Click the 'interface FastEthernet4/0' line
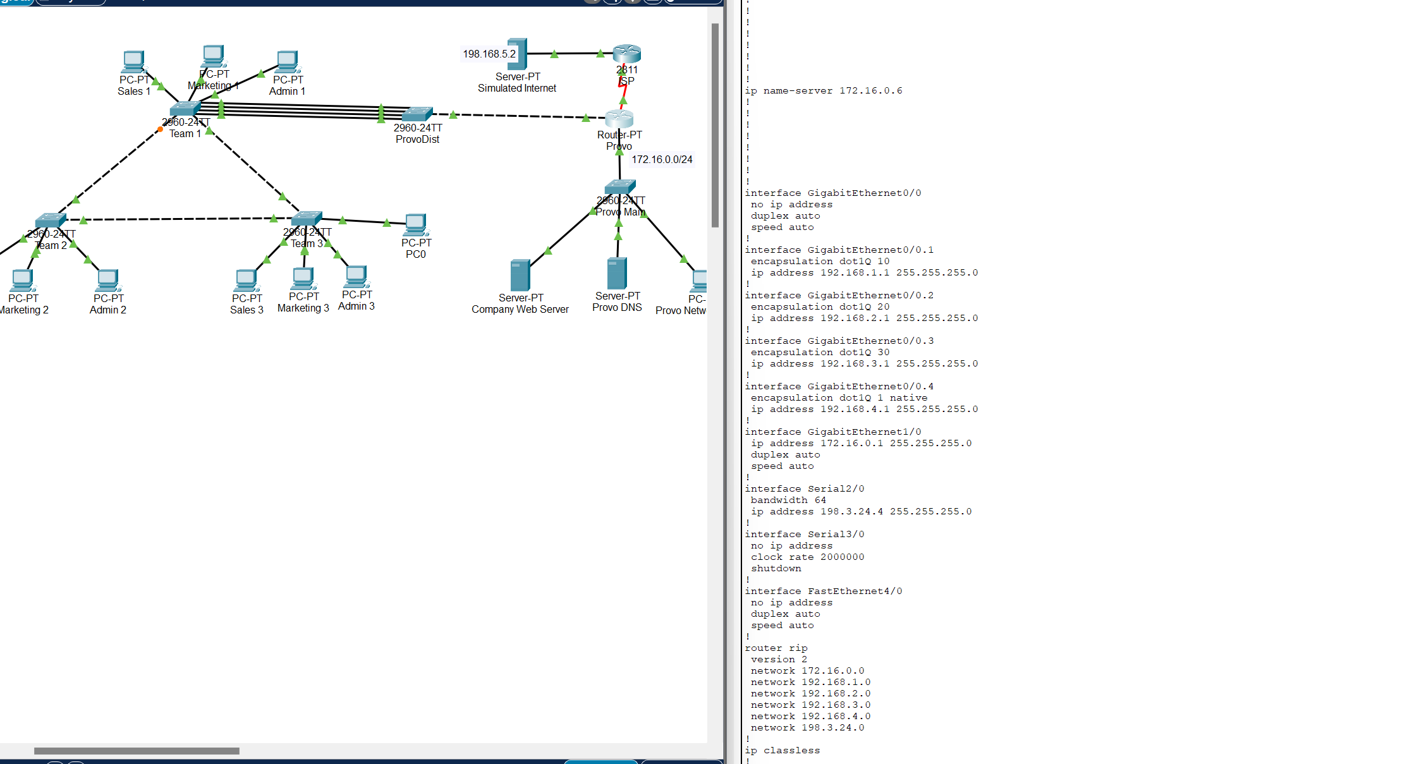Viewport: 1419px width, 764px height. (x=824, y=591)
